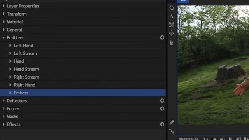Image resolution: width=249 pixels, height=140 pixels.
Task: Add a new emitter with the Emitters plus icon
Action: click(162, 37)
